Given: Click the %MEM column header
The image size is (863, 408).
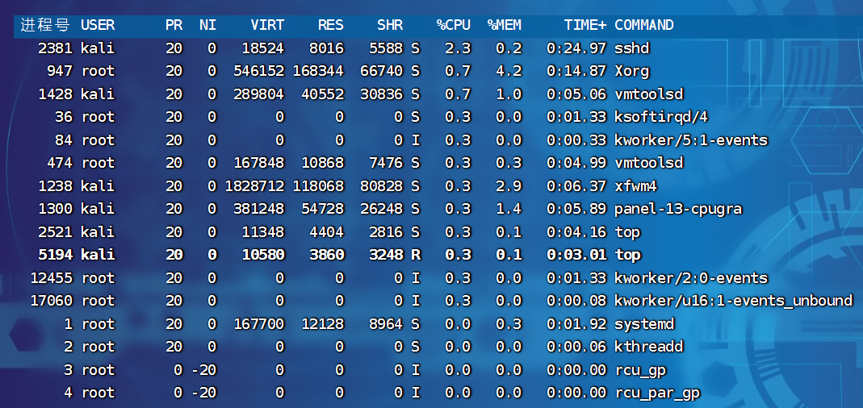Looking at the screenshot, I should 505,25.
